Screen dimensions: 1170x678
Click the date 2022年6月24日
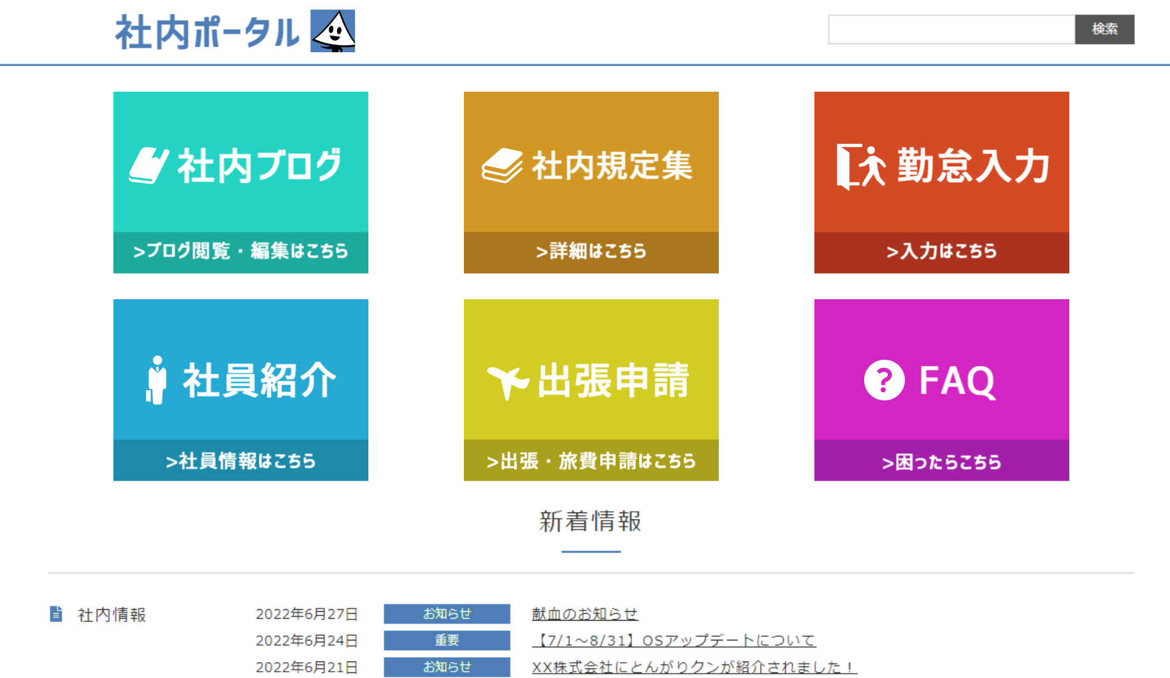click(307, 640)
